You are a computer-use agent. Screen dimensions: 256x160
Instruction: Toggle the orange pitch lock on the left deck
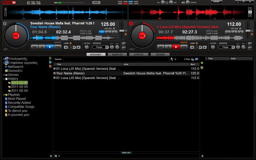[x=126, y=34]
